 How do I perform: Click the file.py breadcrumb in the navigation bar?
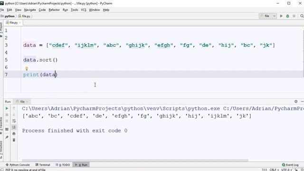(25, 16)
